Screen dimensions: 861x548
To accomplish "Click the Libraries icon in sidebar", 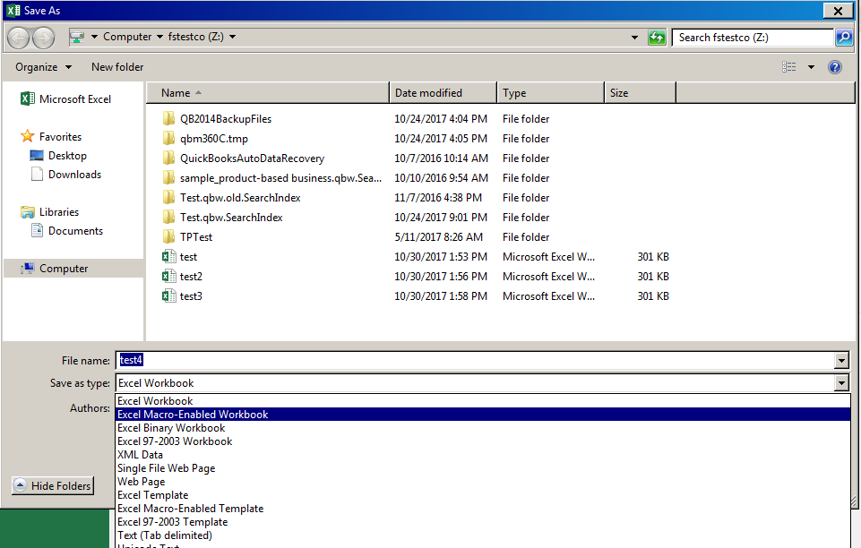I will tap(28, 211).
